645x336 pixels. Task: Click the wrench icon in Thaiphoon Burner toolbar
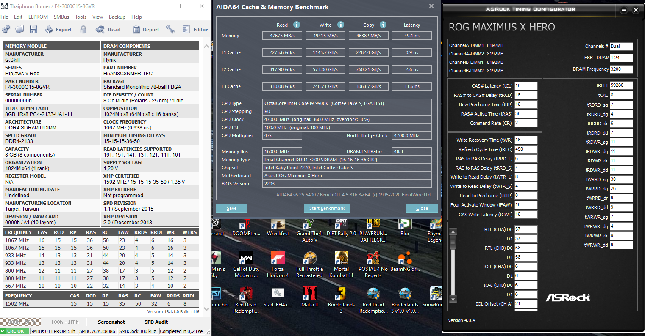click(x=170, y=29)
